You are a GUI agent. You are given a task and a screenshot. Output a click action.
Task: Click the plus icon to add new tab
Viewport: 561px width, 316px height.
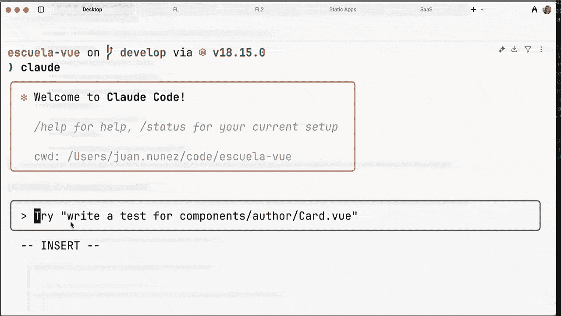[x=473, y=10]
